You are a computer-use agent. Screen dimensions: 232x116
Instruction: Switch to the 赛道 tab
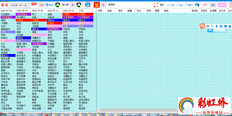[x=5, y=5]
